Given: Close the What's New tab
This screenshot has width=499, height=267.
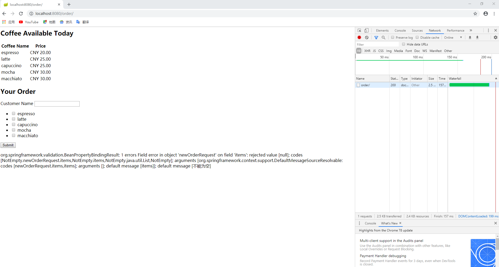Looking at the screenshot, I should click(x=400, y=223).
